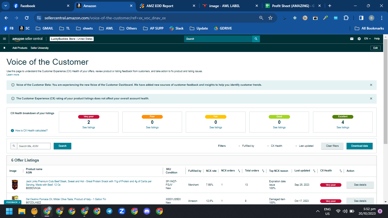Click the teal magnifier search button in header
388x218 pixels.
point(256,39)
